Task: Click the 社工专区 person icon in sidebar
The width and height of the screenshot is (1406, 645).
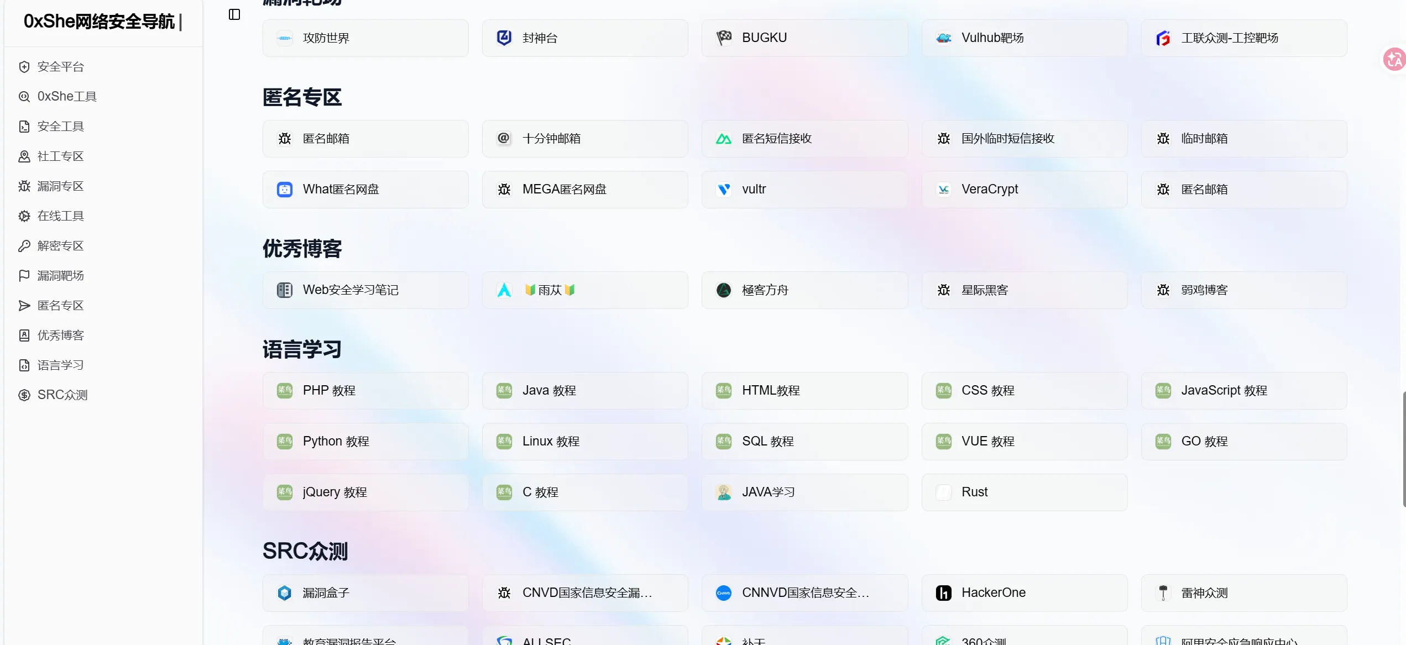Action: 24,156
